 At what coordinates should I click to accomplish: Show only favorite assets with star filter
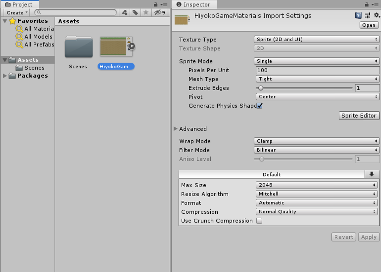(x=146, y=12)
